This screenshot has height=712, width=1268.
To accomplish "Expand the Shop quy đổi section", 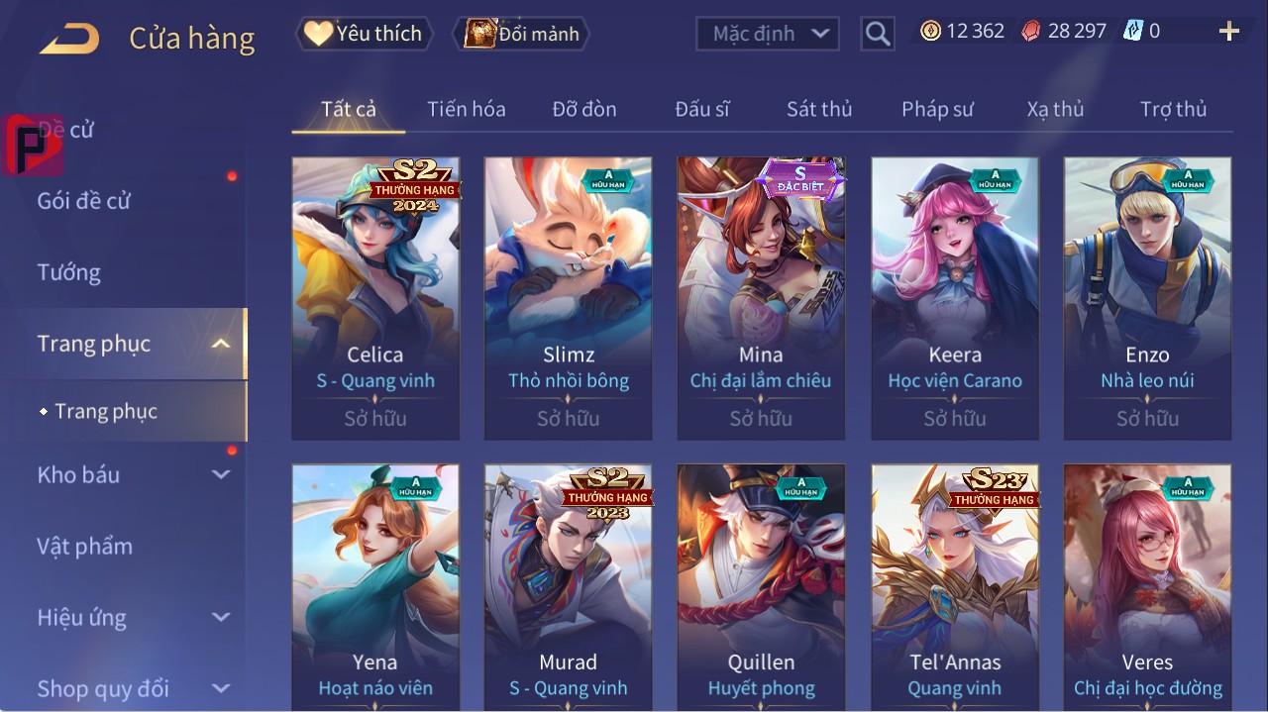I will 221,688.
